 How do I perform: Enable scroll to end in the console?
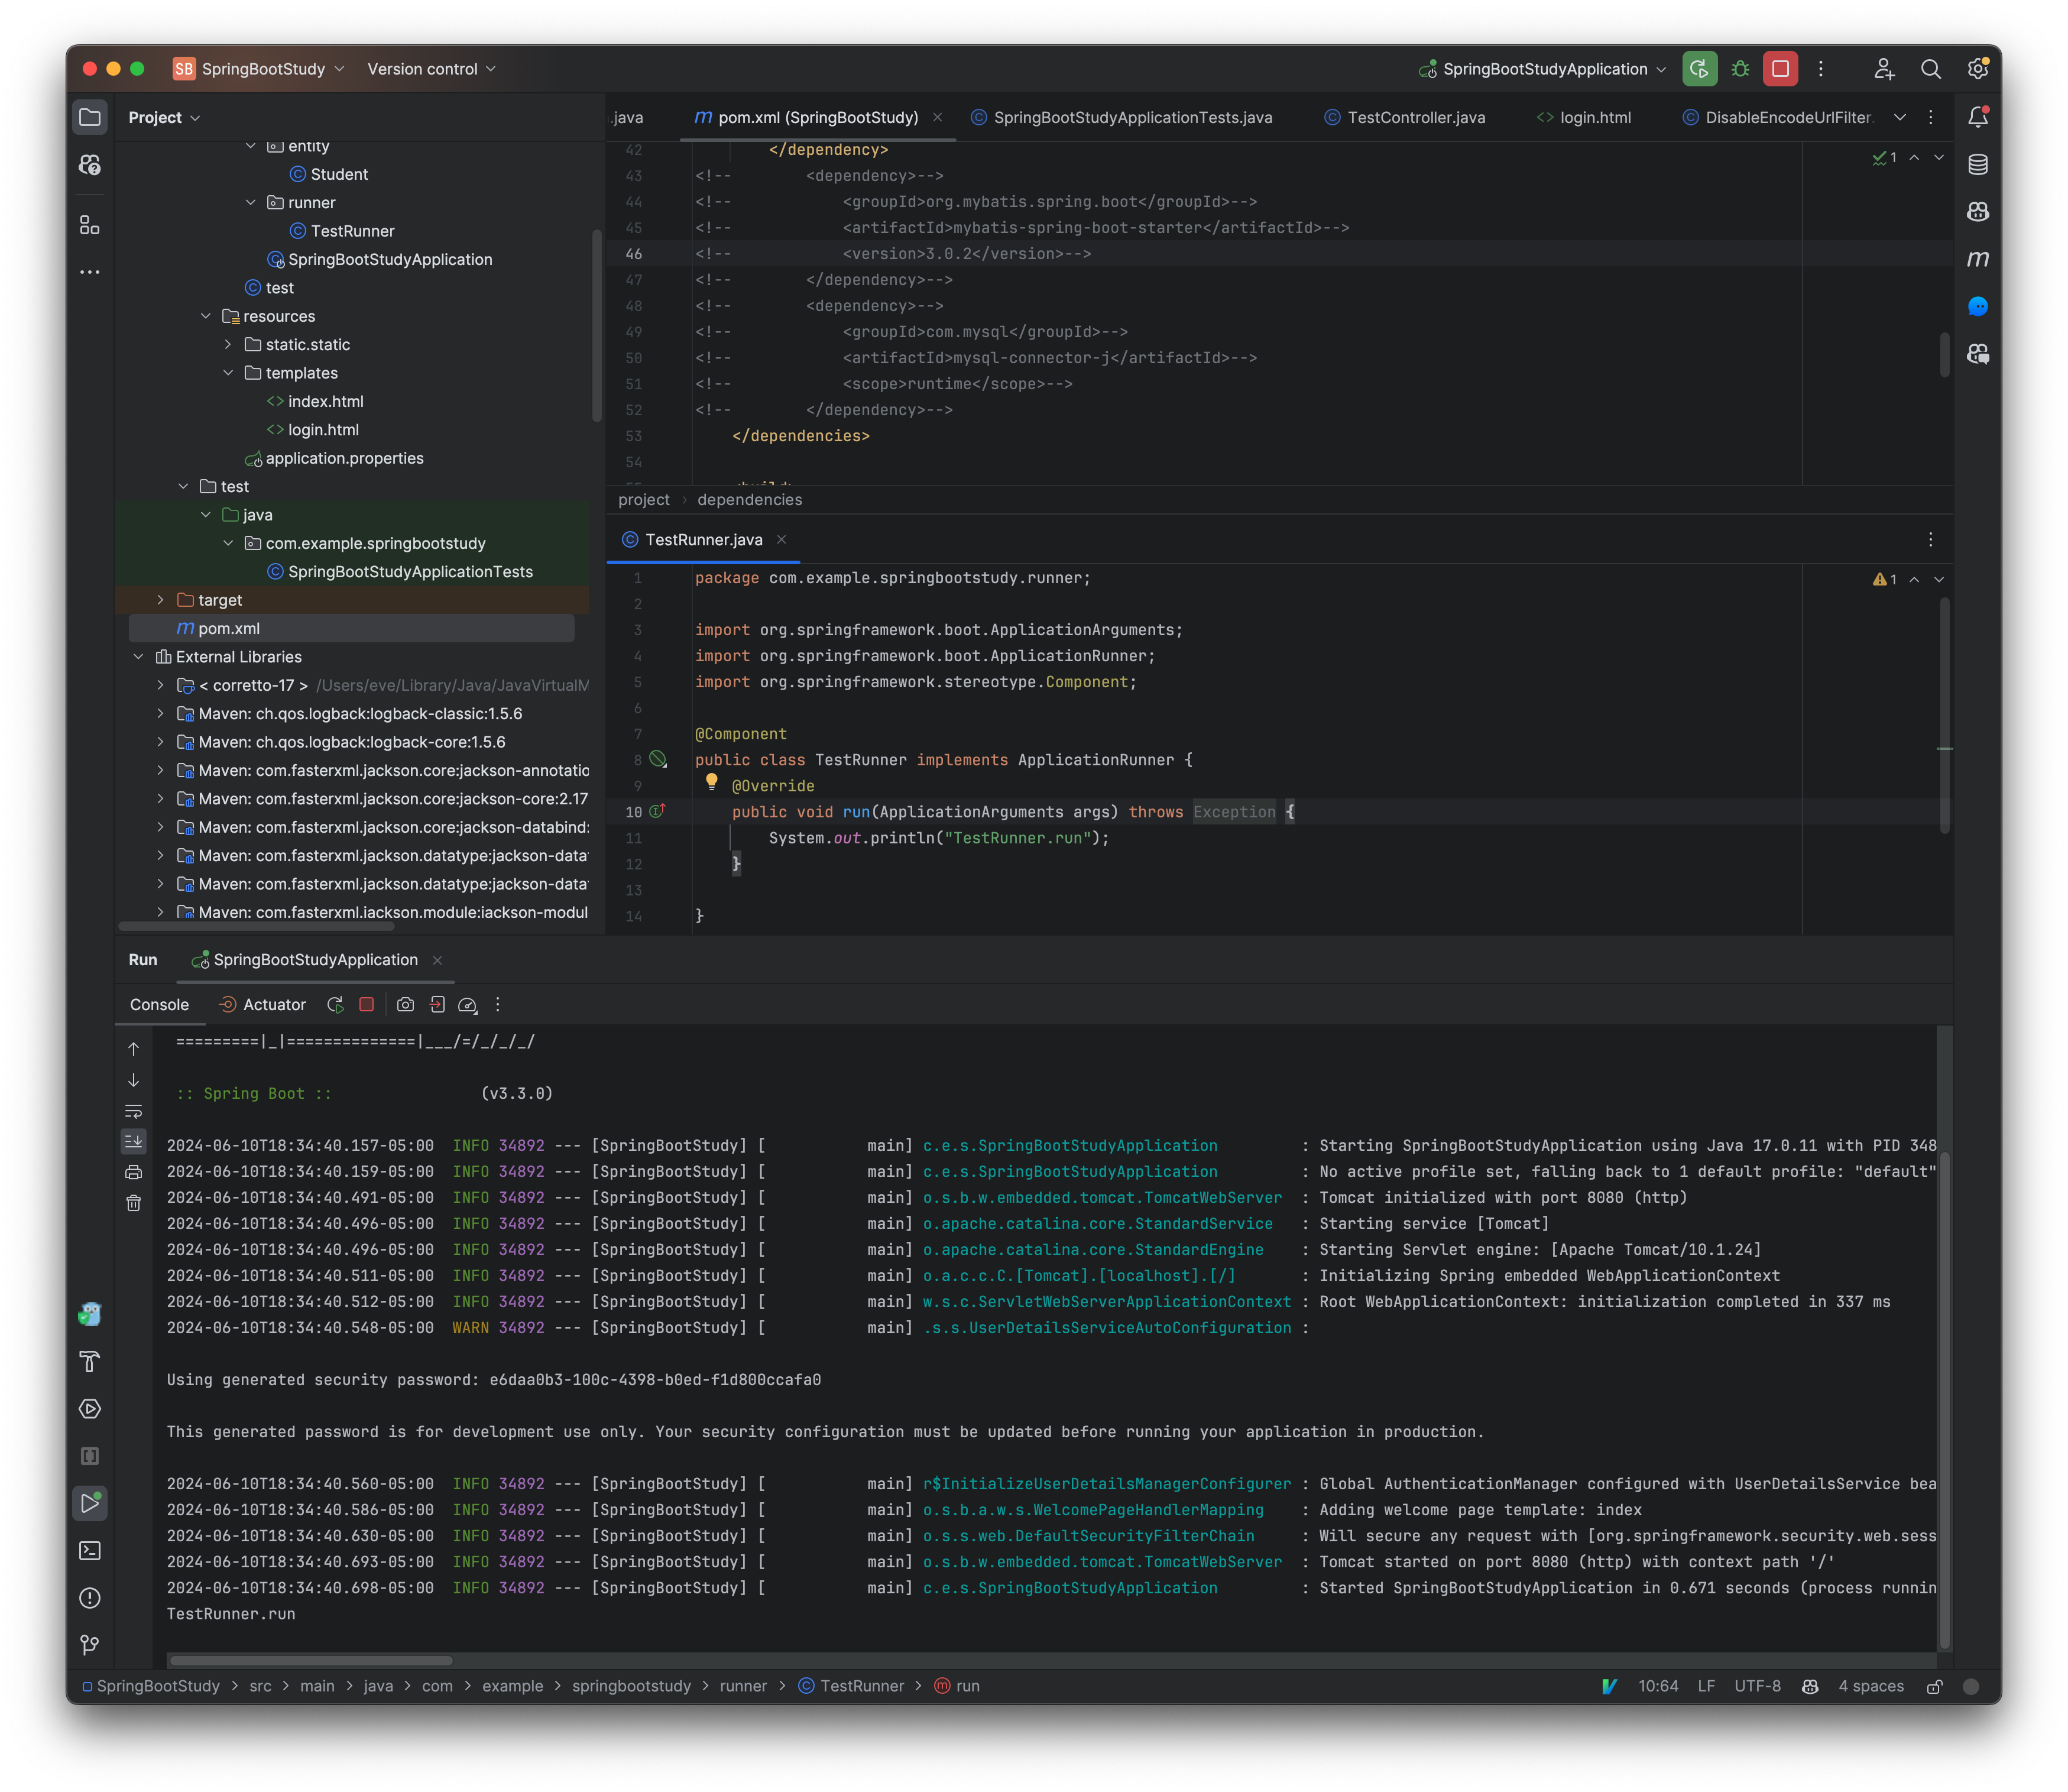tap(134, 1141)
